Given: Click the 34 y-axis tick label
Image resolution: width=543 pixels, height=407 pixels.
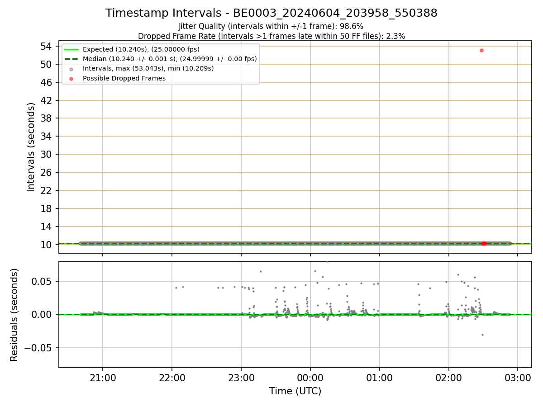Looking at the screenshot, I should click(47, 137).
